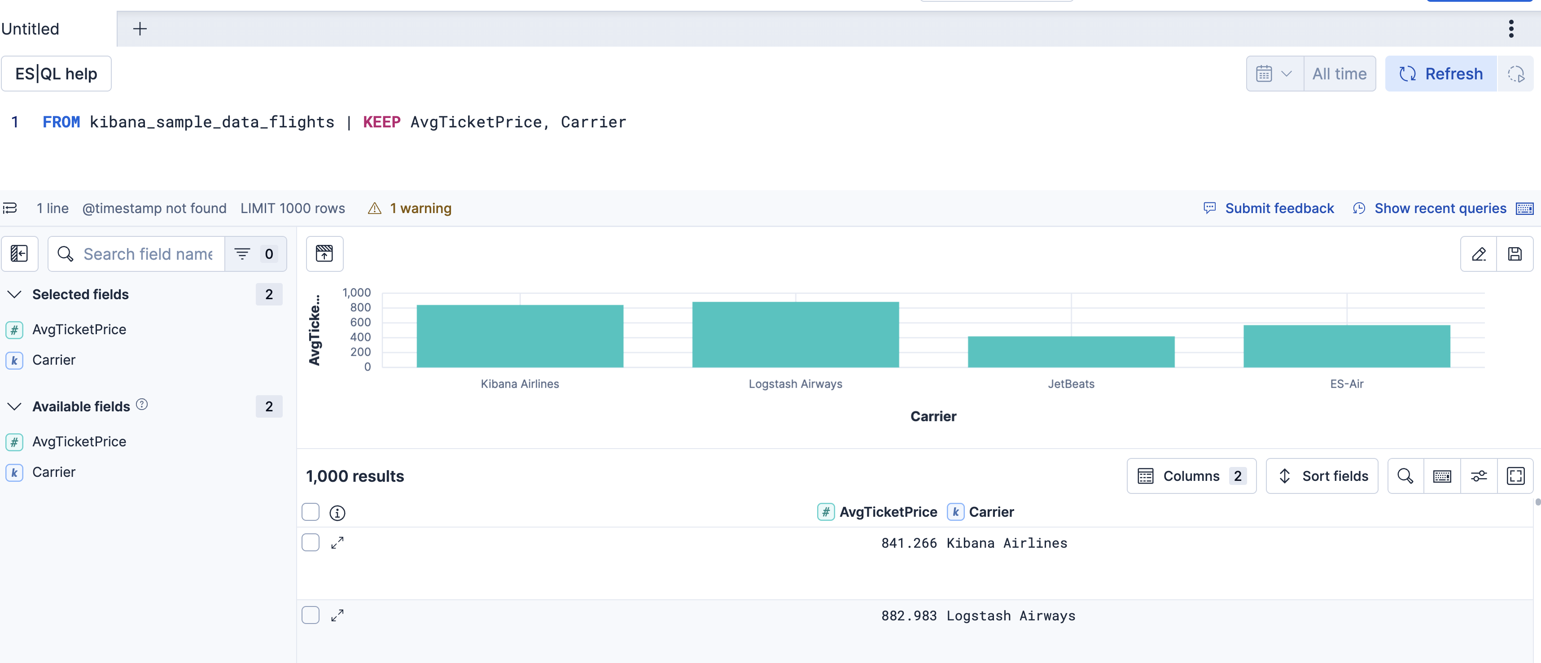Focus the Search field names input

(x=148, y=253)
